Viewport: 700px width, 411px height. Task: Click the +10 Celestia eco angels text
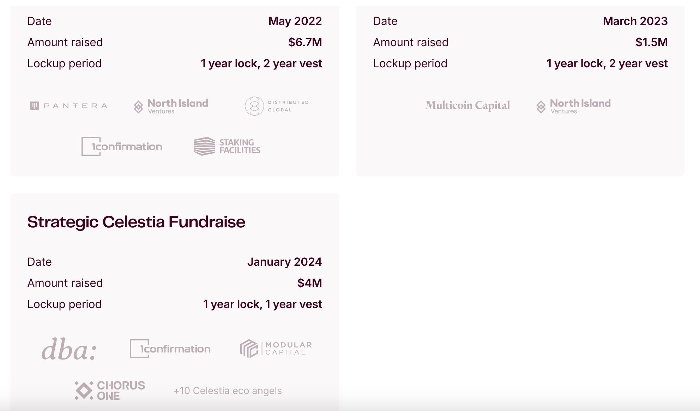pyautogui.click(x=228, y=391)
